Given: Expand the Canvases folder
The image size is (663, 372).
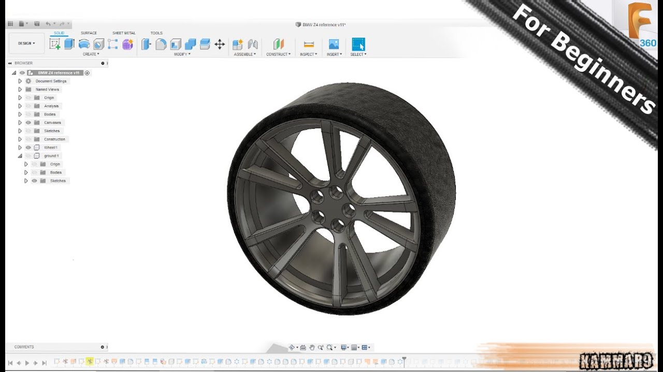Looking at the screenshot, I should click(x=20, y=122).
